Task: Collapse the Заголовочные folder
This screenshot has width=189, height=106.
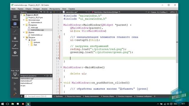Action: pyautogui.click(x=24, y=20)
